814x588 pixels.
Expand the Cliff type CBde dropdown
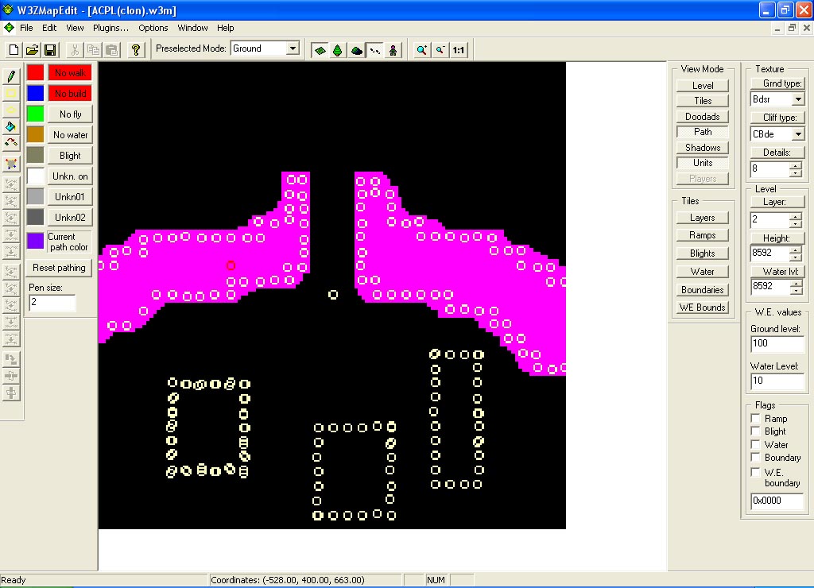tap(798, 134)
